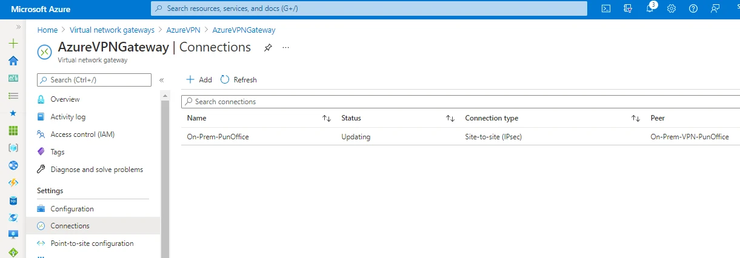The width and height of the screenshot is (740, 258).
Task: Open the Azure Cosmos DB icon
Action: tap(13, 217)
